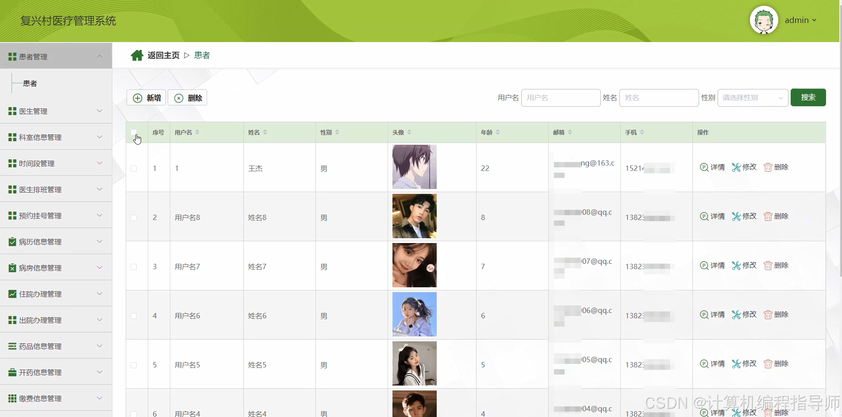Screen dimensions: 842x417
Task: Click the 患者管理 grid icon in sidebar
Action: coord(12,57)
